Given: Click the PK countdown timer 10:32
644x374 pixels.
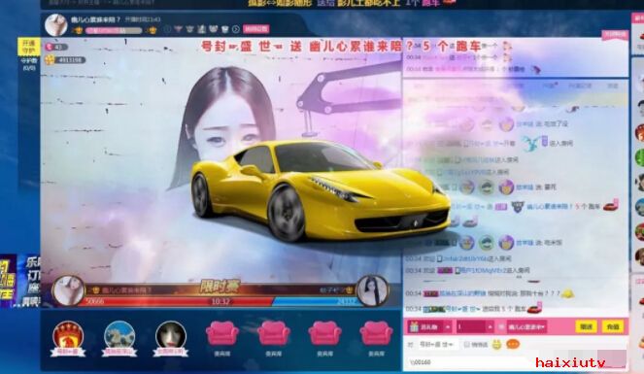Looking at the screenshot, I should click(x=220, y=302).
